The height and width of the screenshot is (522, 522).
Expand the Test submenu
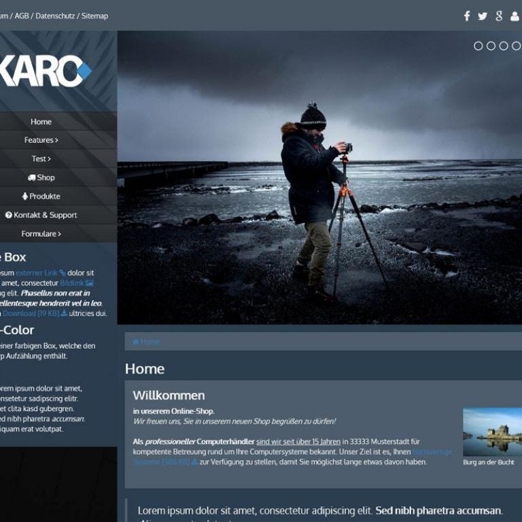coord(41,158)
